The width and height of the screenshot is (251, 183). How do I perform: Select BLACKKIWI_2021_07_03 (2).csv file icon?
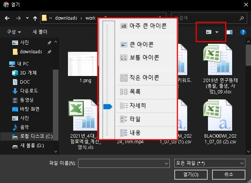218,115
